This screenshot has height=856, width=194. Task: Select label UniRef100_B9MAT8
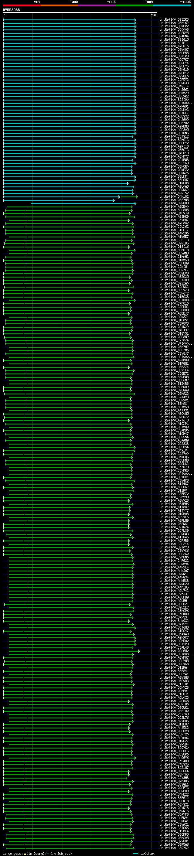pos(174,250)
